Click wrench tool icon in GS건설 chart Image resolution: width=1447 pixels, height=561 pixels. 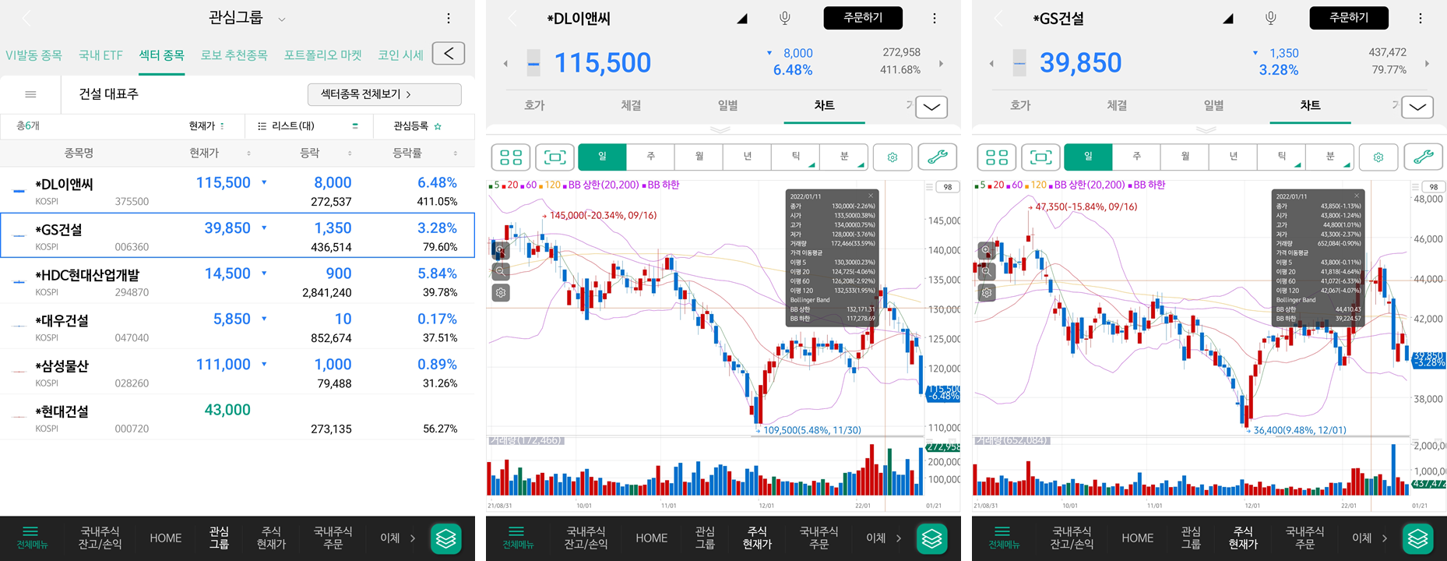tap(1424, 157)
